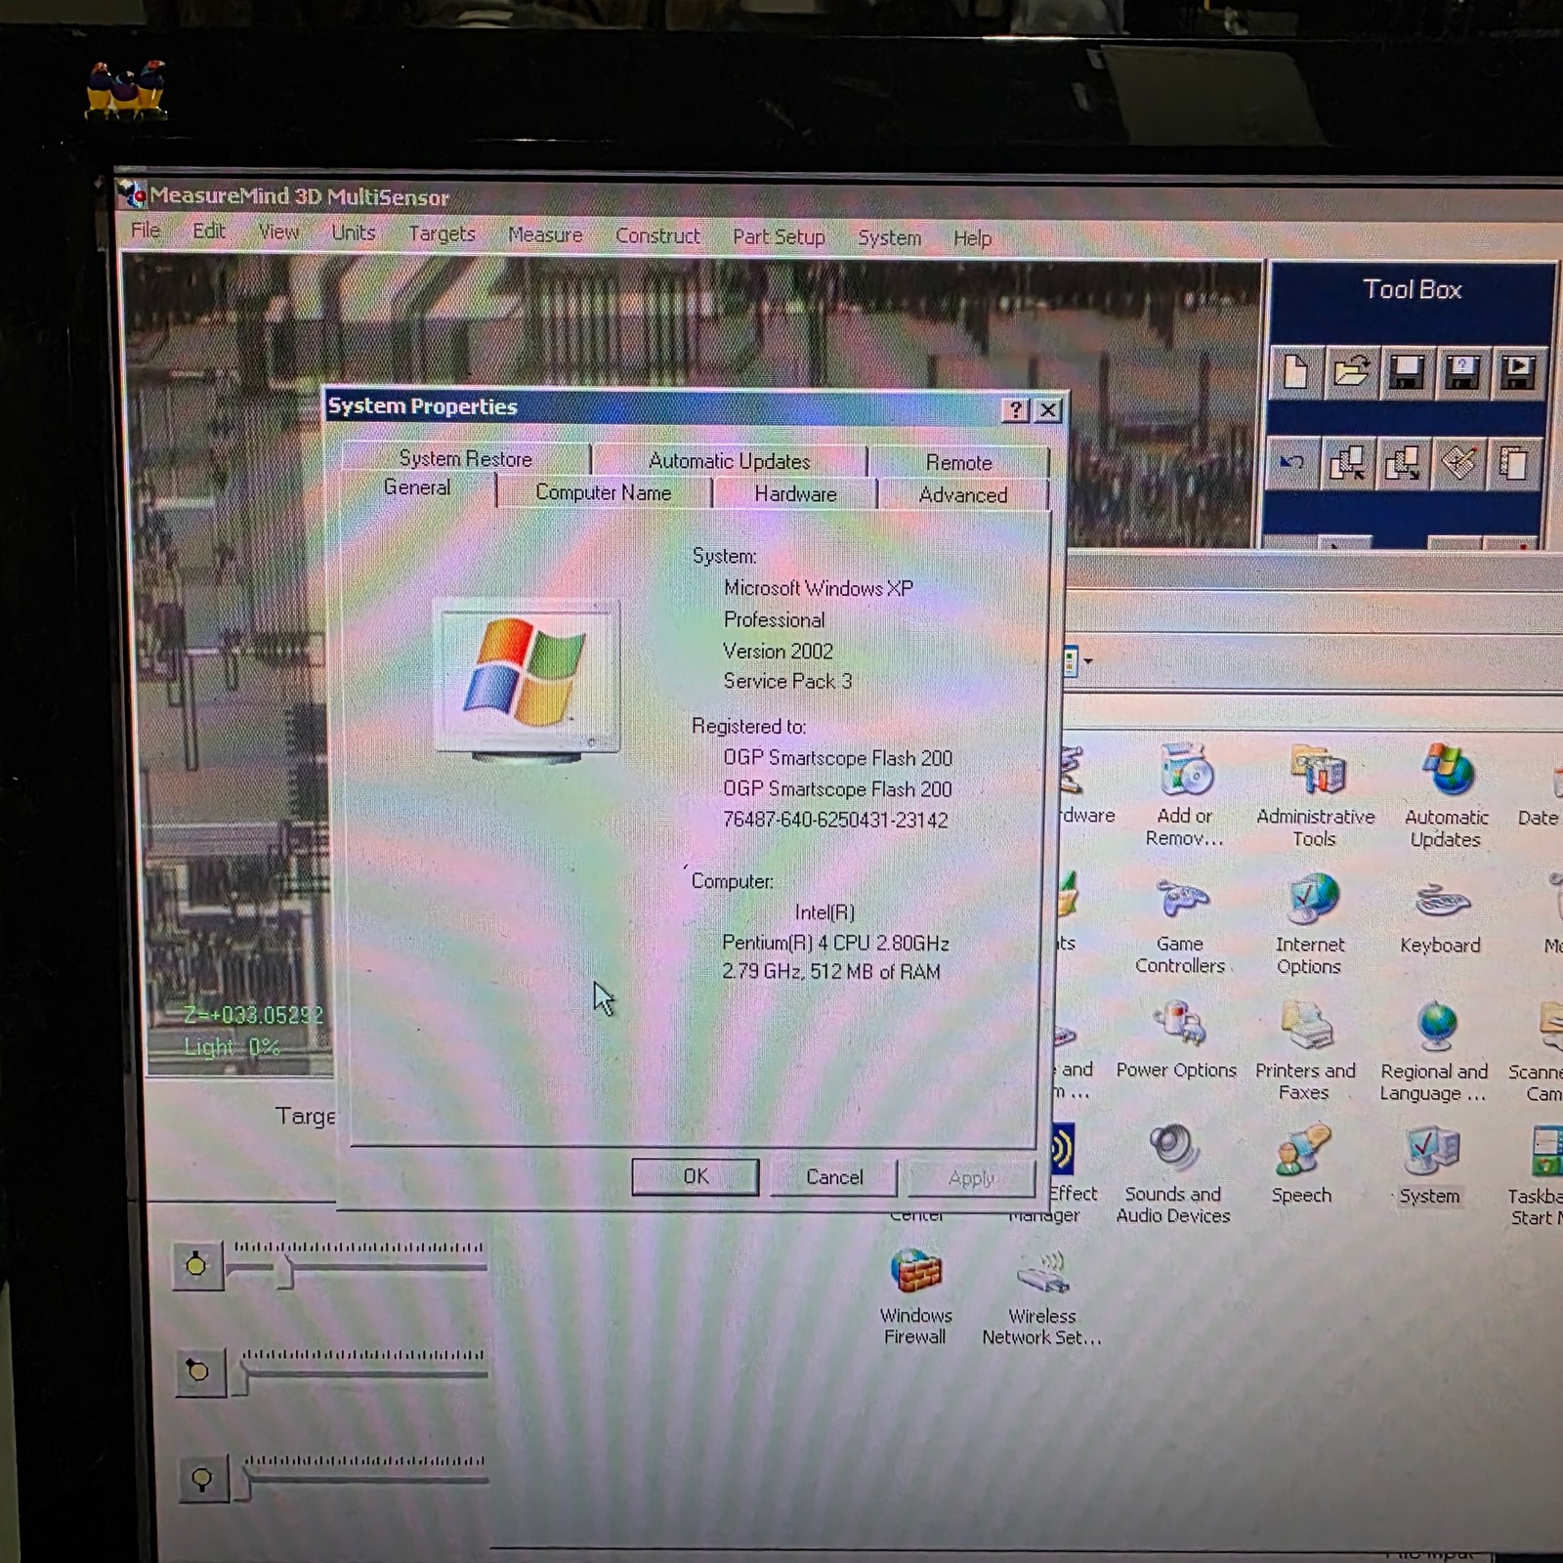Switch to the Computer Name tab

point(604,493)
